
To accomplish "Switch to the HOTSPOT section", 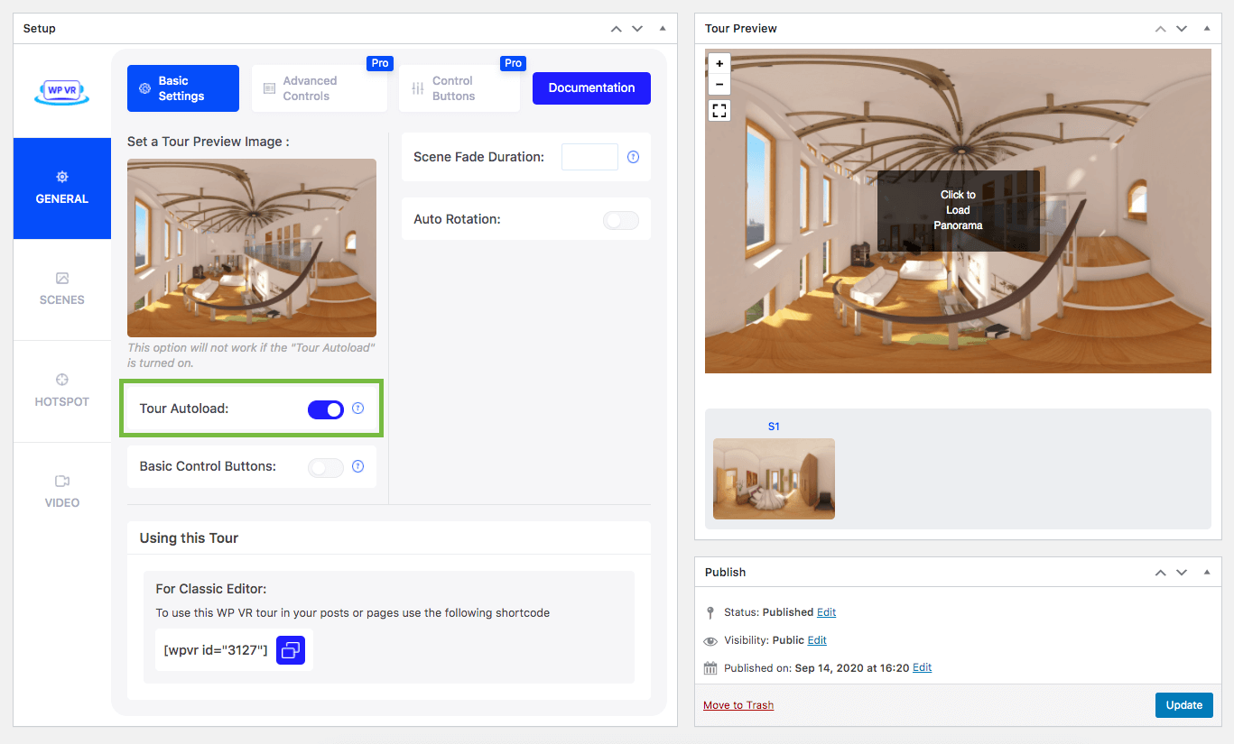I will click(x=61, y=391).
